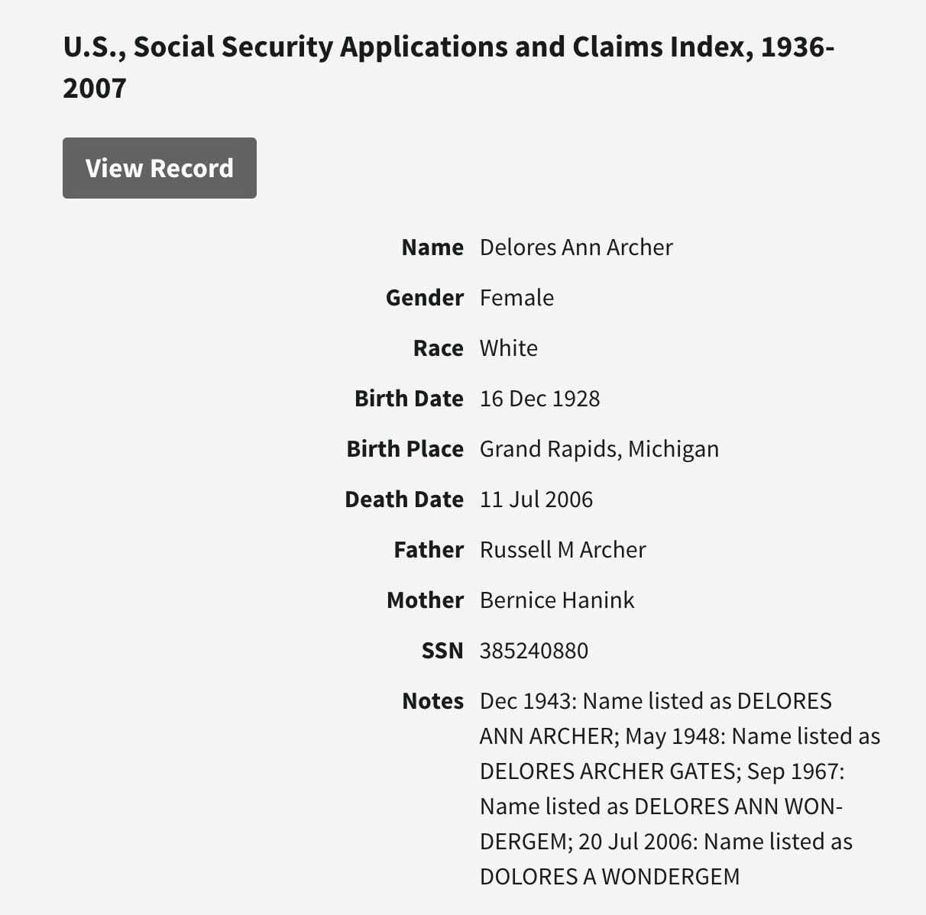926x915 pixels.
Task: Click the Name field label
Action: [x=432, y=247]
